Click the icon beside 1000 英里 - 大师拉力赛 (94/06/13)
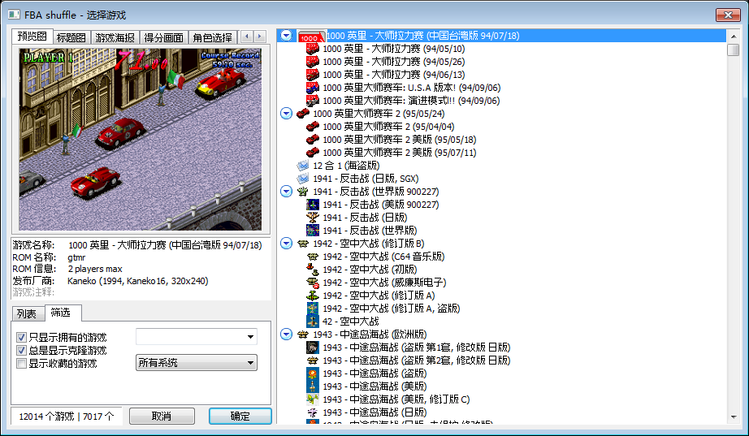Viewport: 749px width, 436px height. [x=313, y=75]
